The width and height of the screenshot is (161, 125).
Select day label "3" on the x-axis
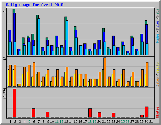point(20,122)
